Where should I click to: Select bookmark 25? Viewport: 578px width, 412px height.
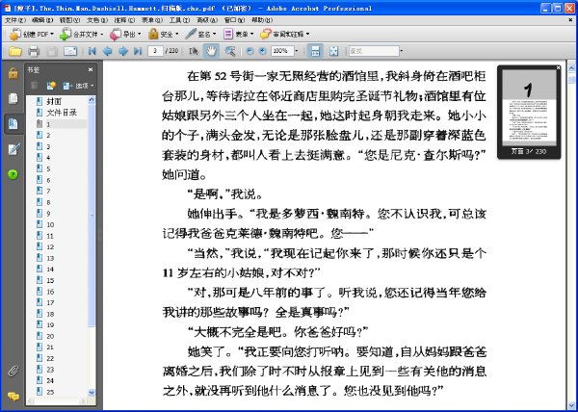(x=50, y=392)
